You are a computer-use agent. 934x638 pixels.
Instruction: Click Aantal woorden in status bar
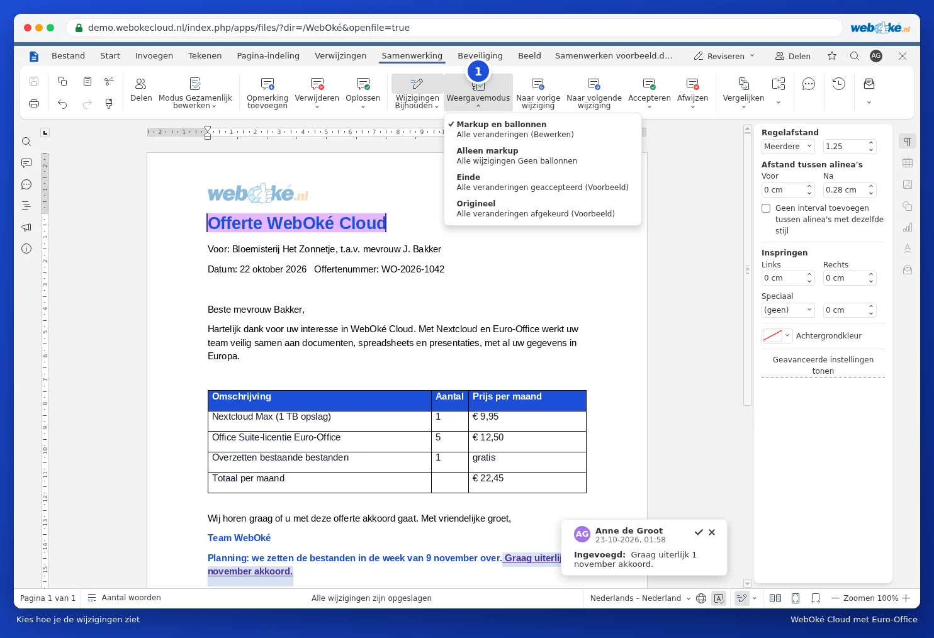[124, 598]
